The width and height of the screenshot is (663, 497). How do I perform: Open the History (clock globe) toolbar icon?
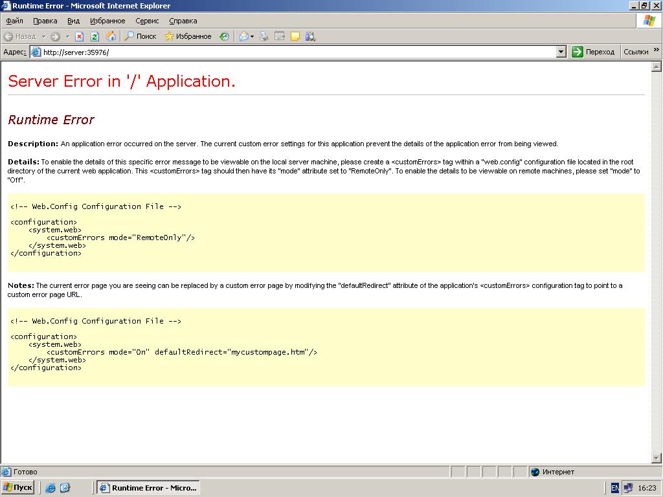pos(224,36)
